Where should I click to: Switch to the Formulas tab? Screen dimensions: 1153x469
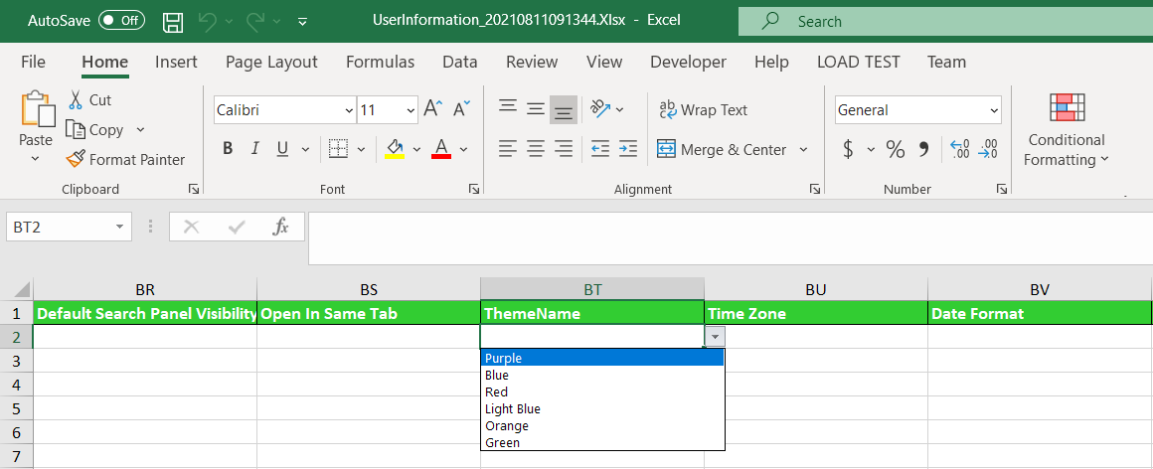tap(380, 62)
